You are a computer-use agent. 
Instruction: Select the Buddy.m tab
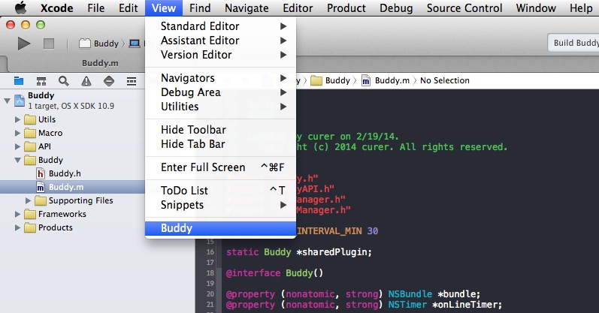pyautogui.click(x=100, y=63)
